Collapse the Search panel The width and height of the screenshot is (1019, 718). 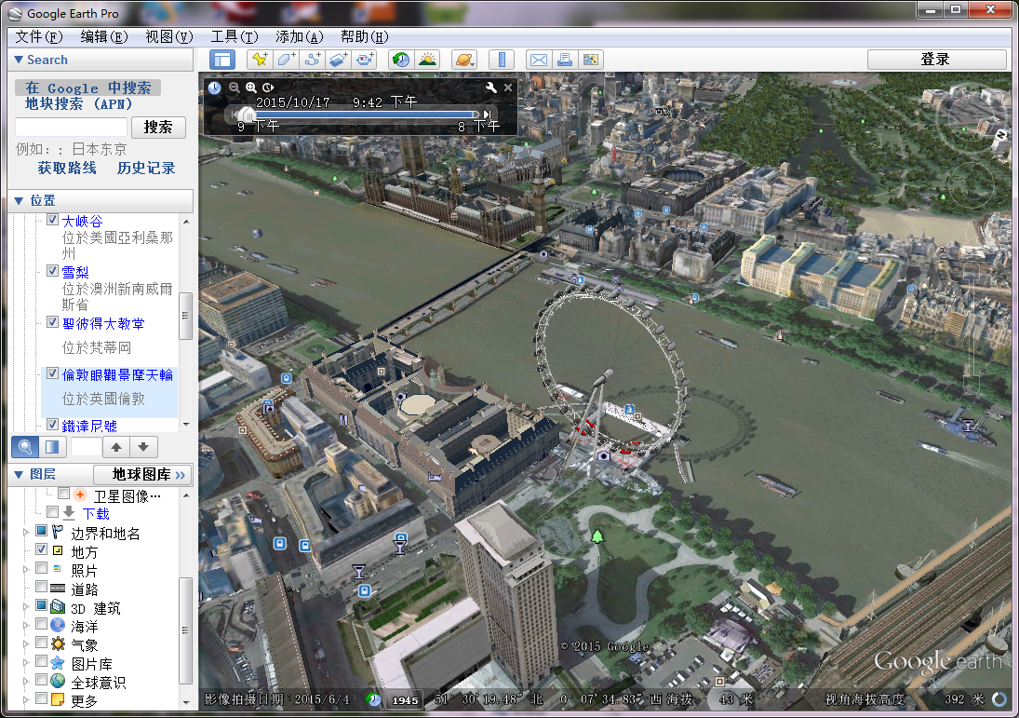(x=19, y=60)
